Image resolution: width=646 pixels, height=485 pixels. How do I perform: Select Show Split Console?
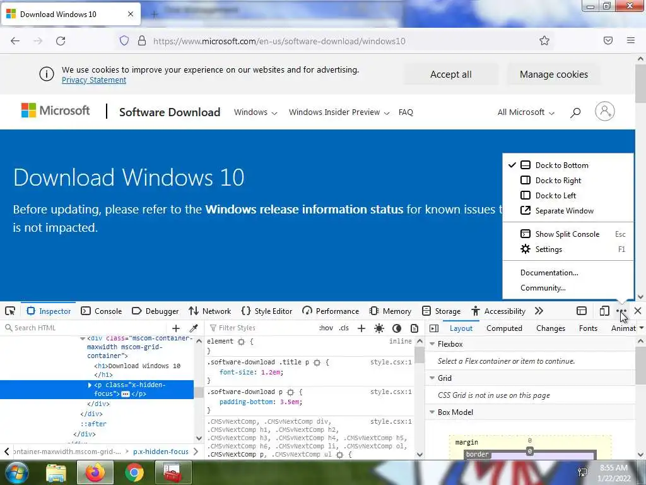pos(568,234)
